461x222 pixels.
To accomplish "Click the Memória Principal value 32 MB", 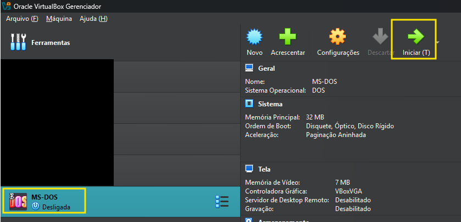I will [x=315, y=117].
